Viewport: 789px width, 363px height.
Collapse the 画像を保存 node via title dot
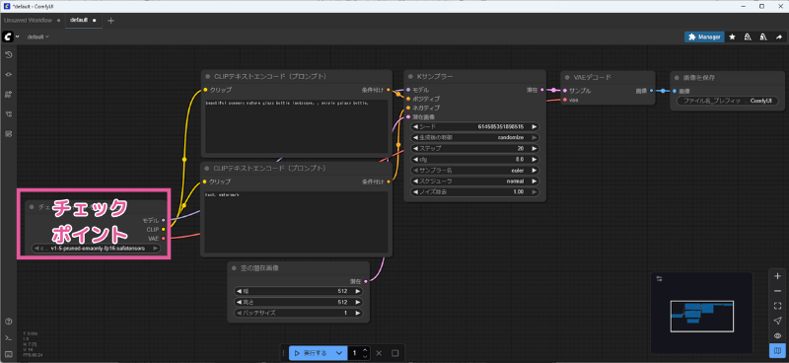(x=677, y=78)
